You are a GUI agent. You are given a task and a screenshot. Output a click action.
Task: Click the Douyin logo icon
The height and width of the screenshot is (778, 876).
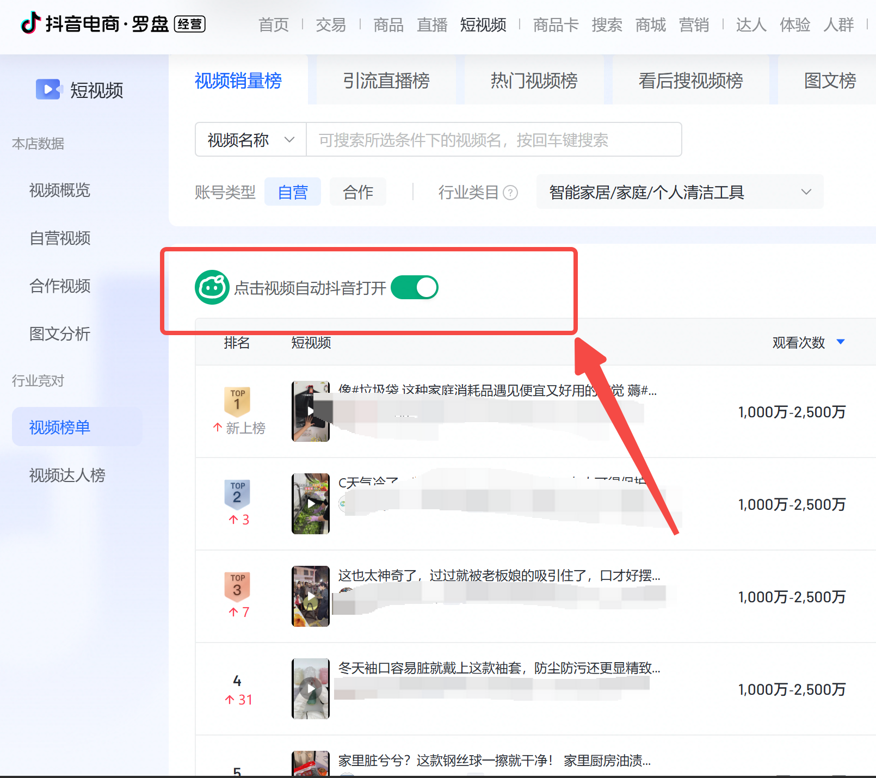(x=30, y=23)
